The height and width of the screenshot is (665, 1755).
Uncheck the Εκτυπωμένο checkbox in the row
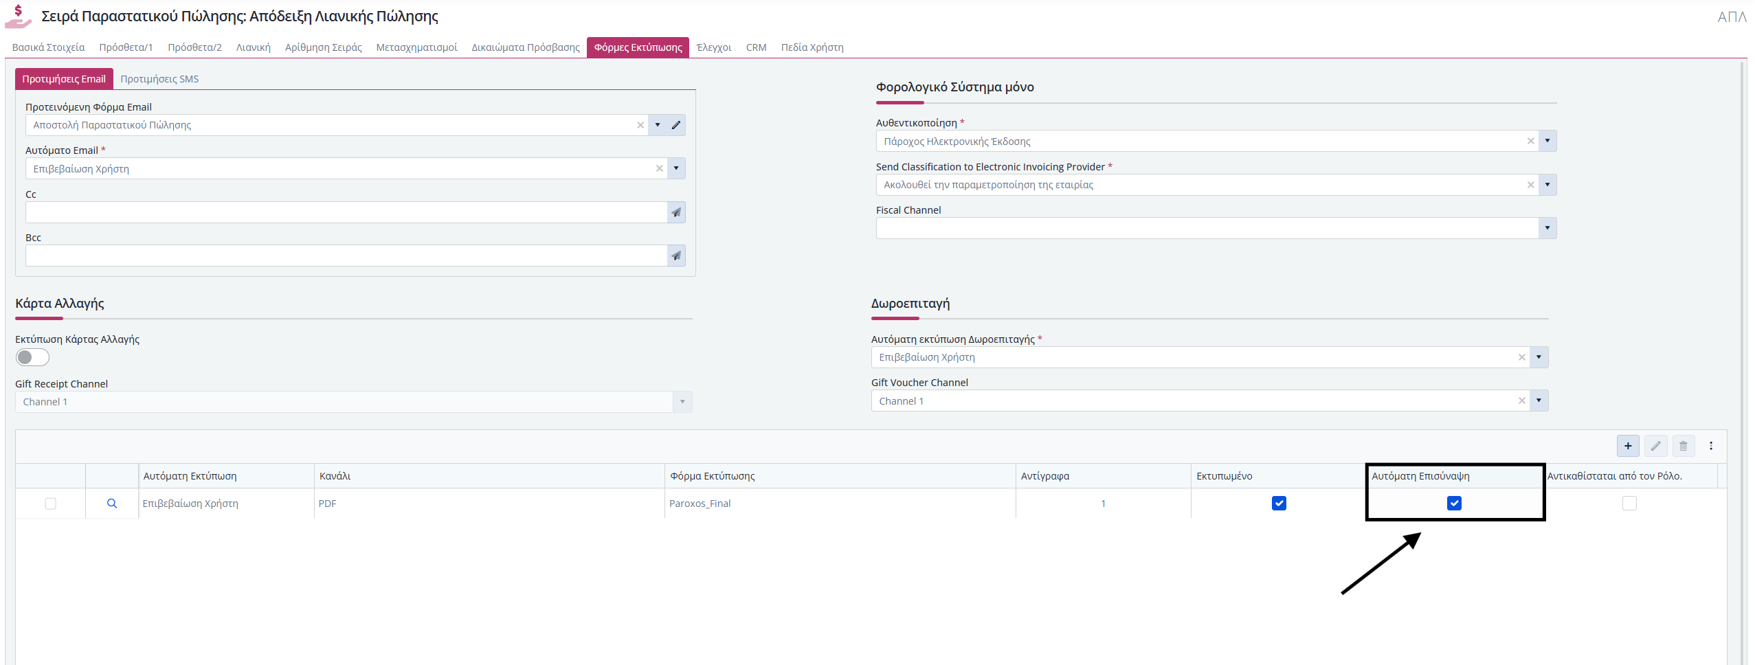1278,504
